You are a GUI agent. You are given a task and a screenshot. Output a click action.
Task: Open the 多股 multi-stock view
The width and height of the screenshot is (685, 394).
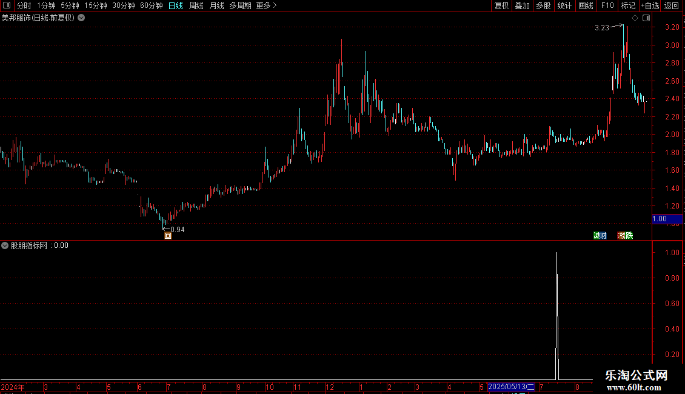544,5
